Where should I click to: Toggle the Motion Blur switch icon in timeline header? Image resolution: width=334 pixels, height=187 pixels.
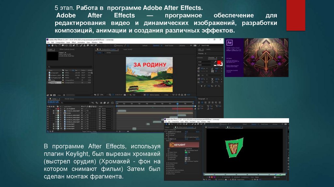pos(108,103)
